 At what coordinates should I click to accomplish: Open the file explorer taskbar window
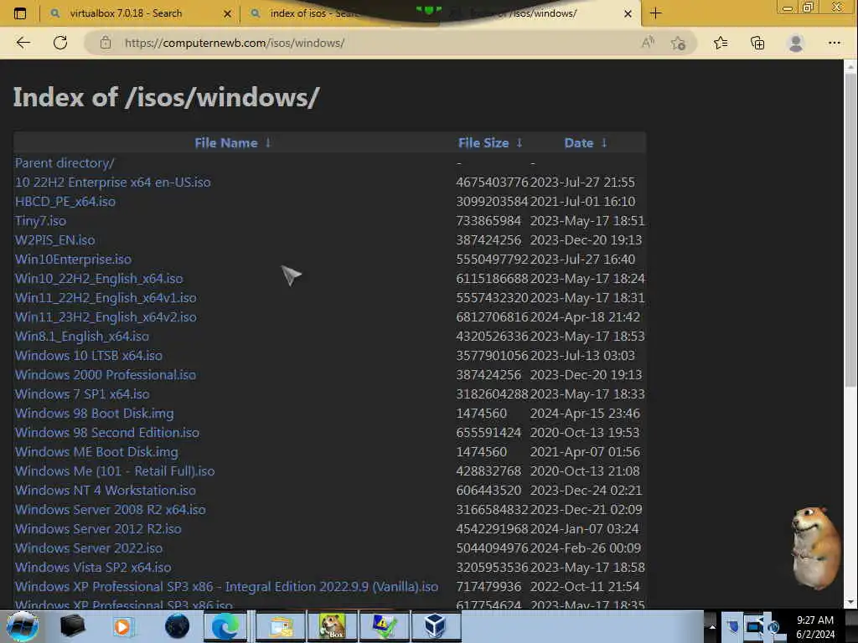[281, 626]
